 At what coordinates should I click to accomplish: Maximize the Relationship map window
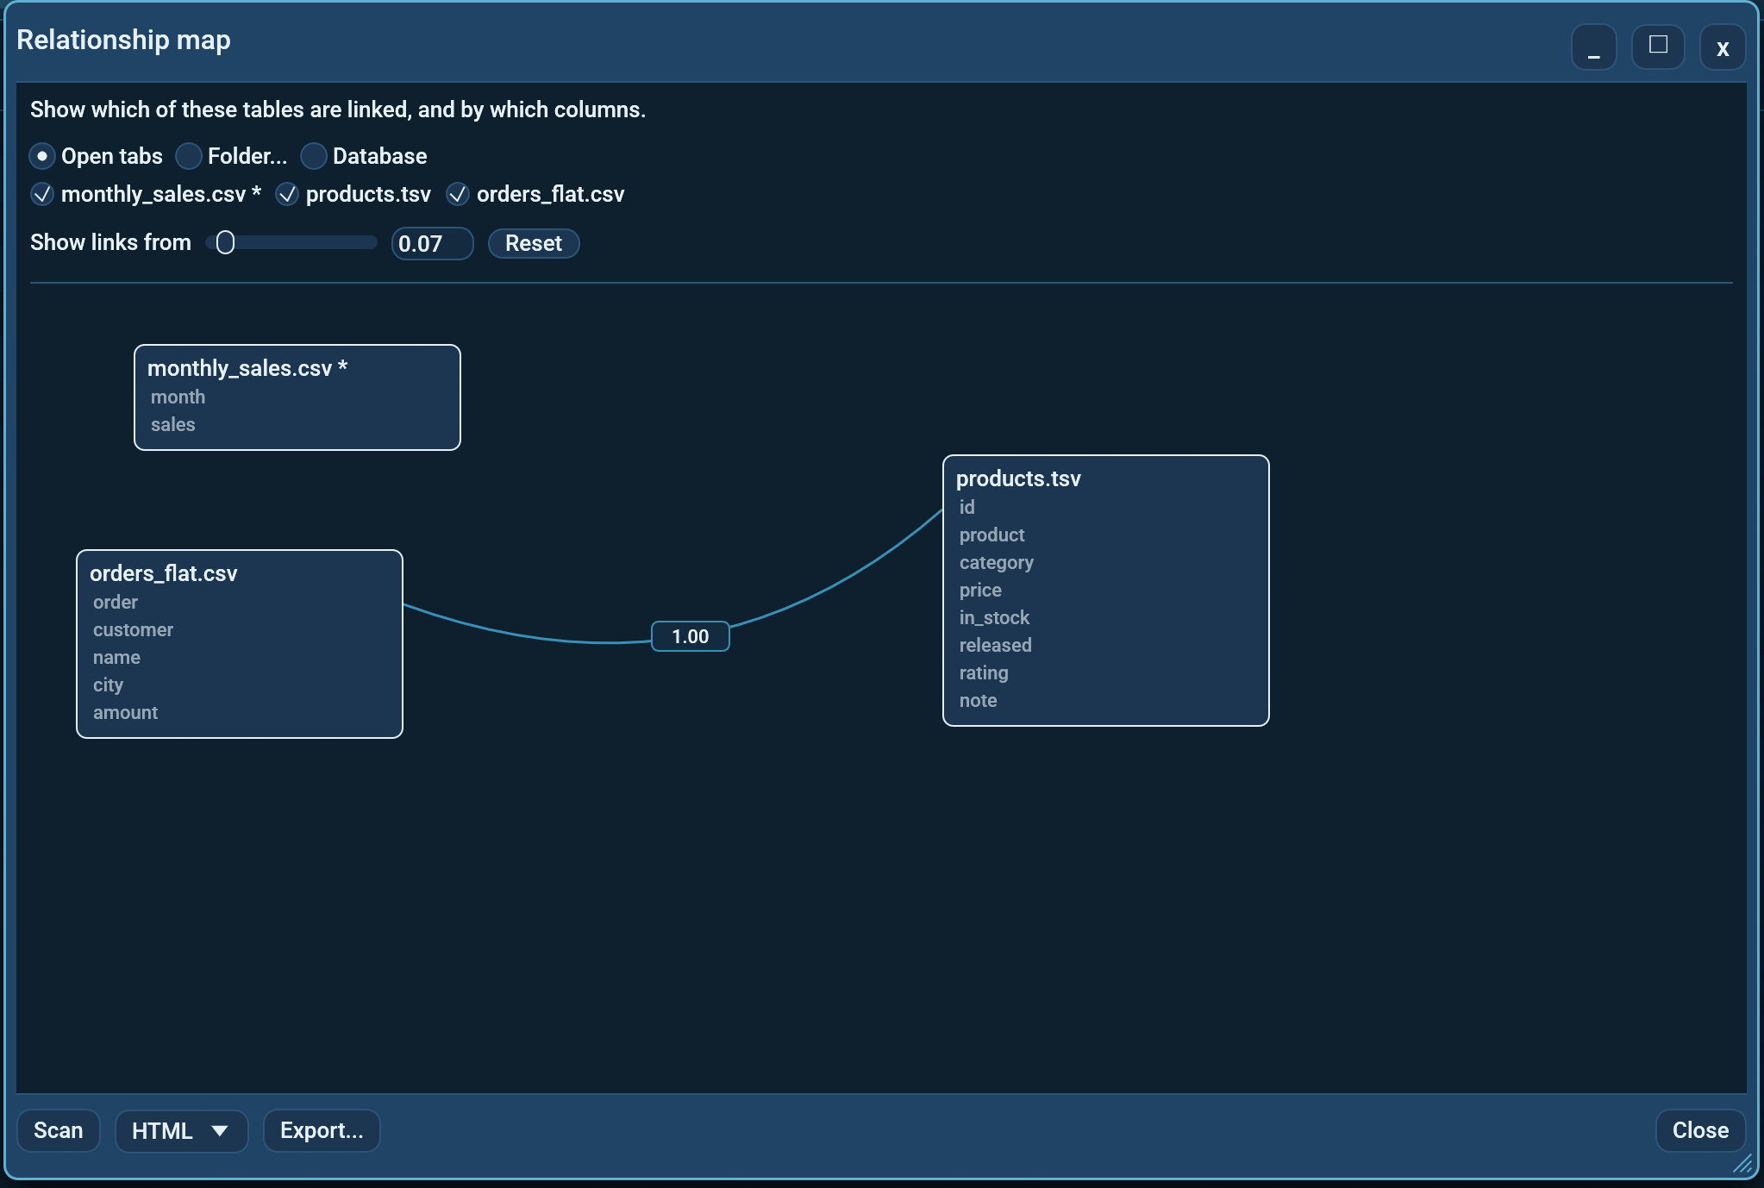1658,47
